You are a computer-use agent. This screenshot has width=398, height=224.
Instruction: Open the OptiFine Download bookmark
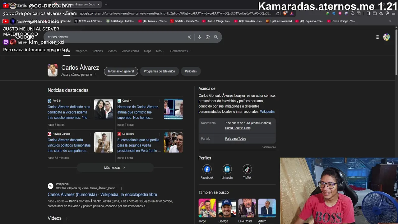(x=279, y=21)
